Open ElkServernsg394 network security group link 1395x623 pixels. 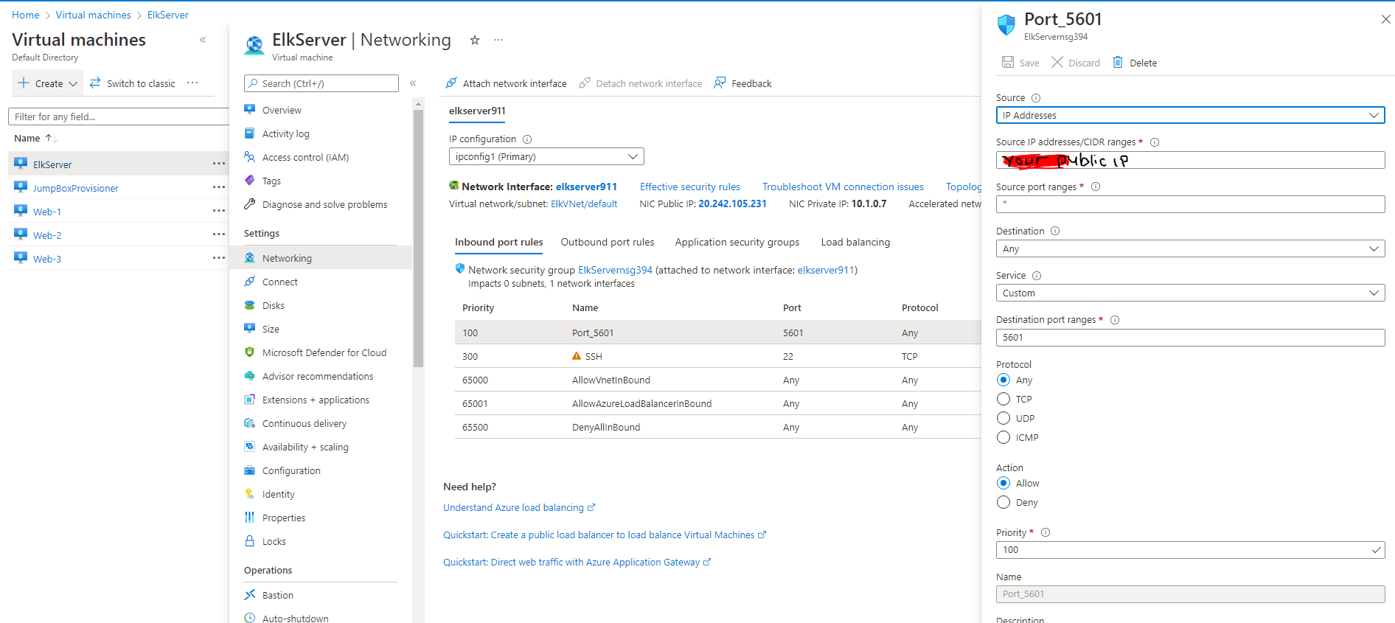click(x=615, y=270)
